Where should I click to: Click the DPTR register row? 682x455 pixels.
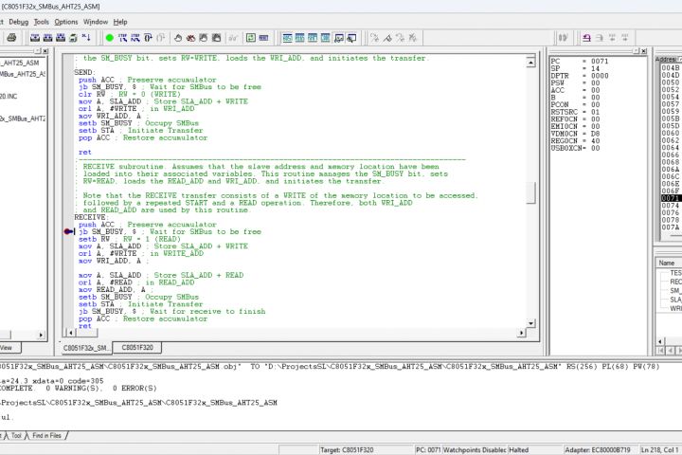click(x=580, y=76)
